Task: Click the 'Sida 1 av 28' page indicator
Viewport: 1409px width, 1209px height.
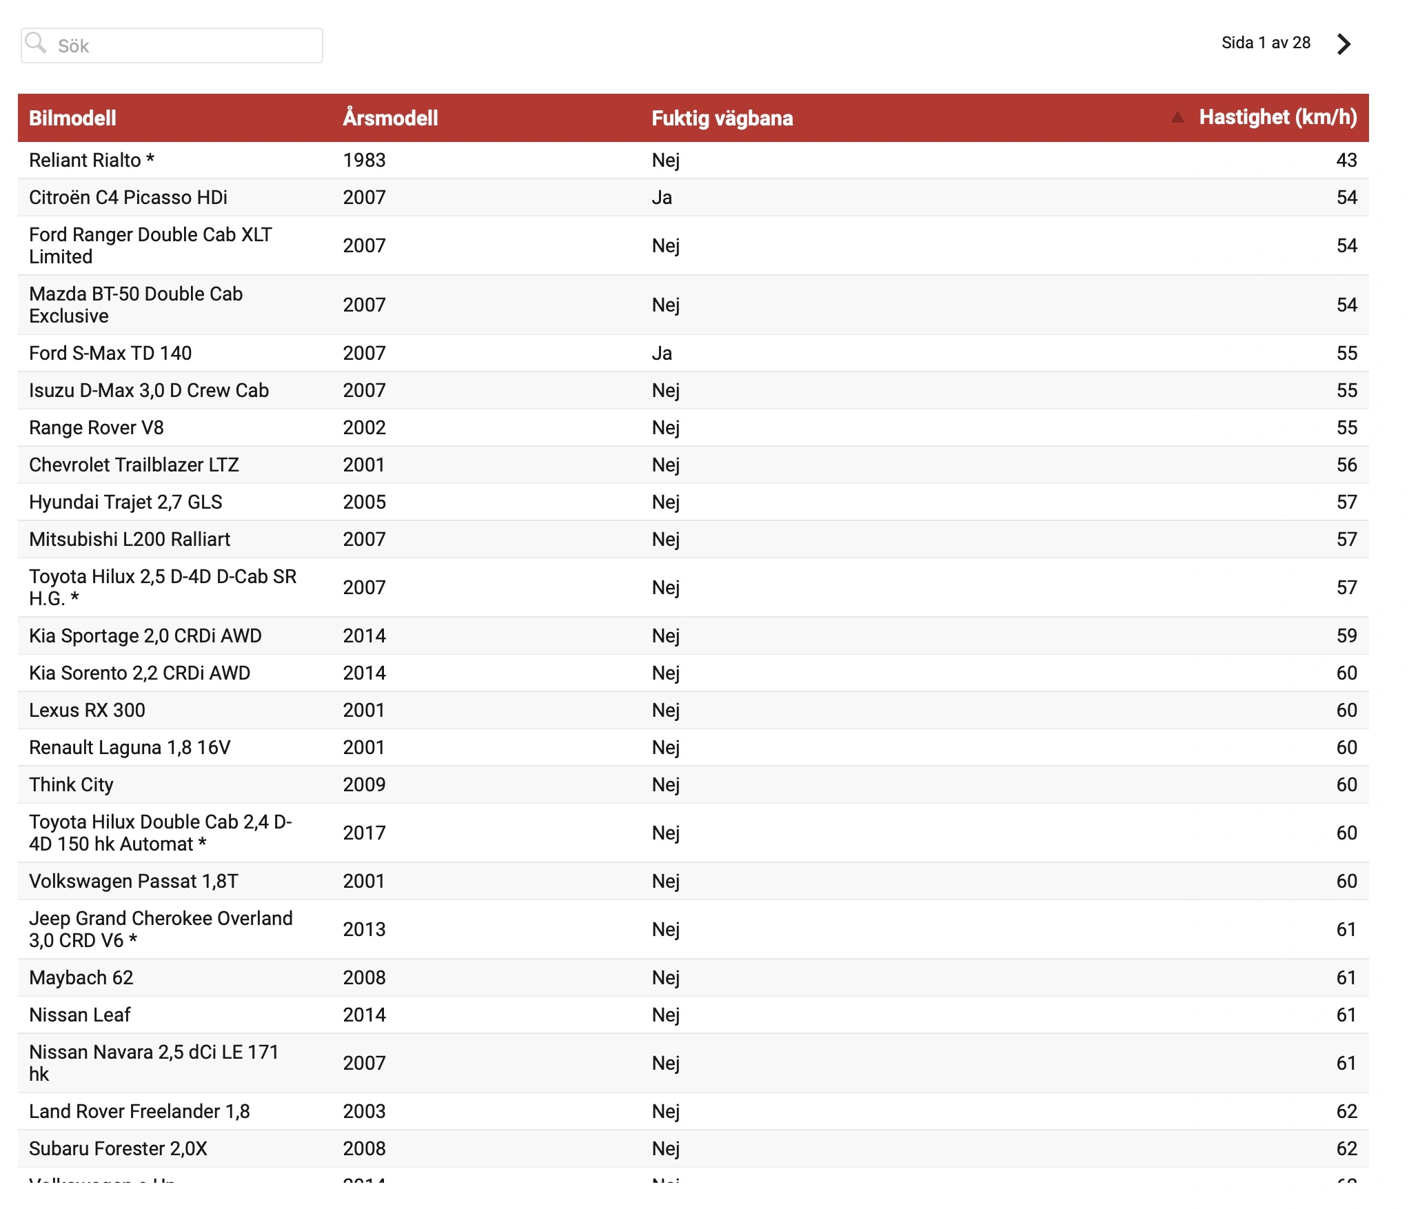Action: 1266,43
